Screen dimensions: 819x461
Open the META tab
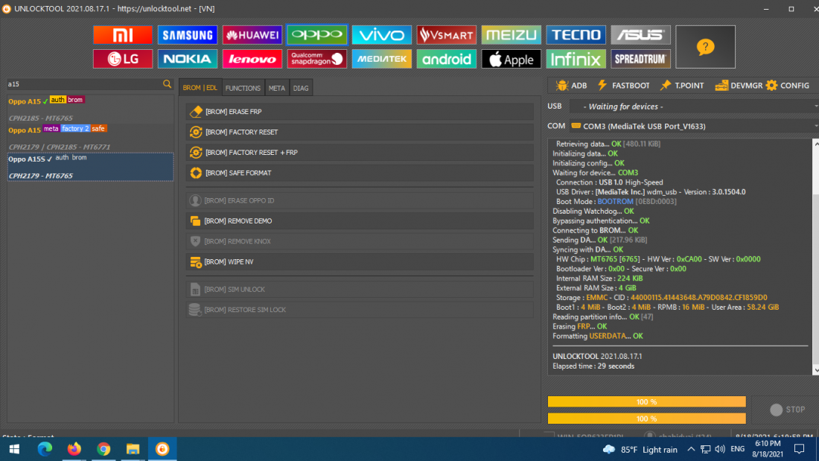(277, 88)
